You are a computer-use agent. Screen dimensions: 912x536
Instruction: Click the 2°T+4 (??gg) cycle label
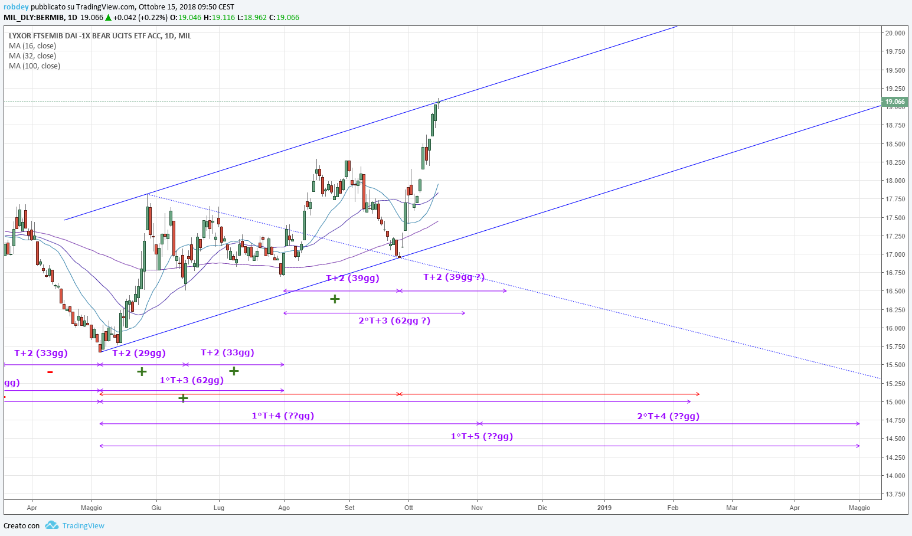(668, 416)
